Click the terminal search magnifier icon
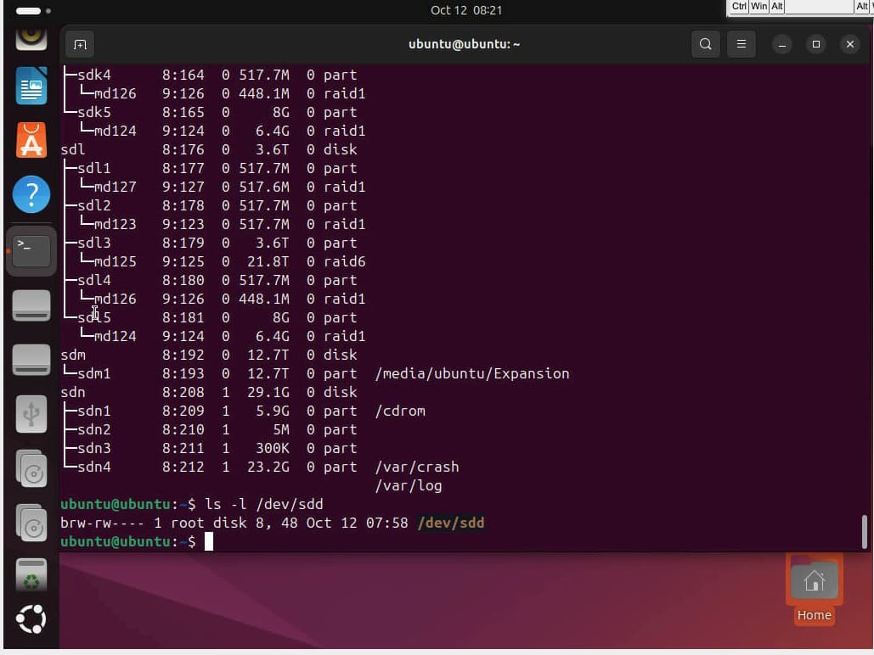Image resolution: width=874 pixels, height=655 pixels. pos(705,44)
